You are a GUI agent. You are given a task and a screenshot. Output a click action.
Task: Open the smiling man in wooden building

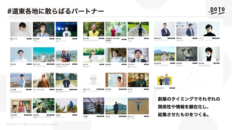[116, 55]
